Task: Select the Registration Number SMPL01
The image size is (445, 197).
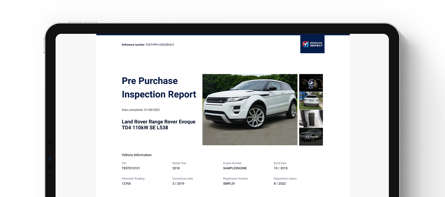Action: (x=229, y=183)
